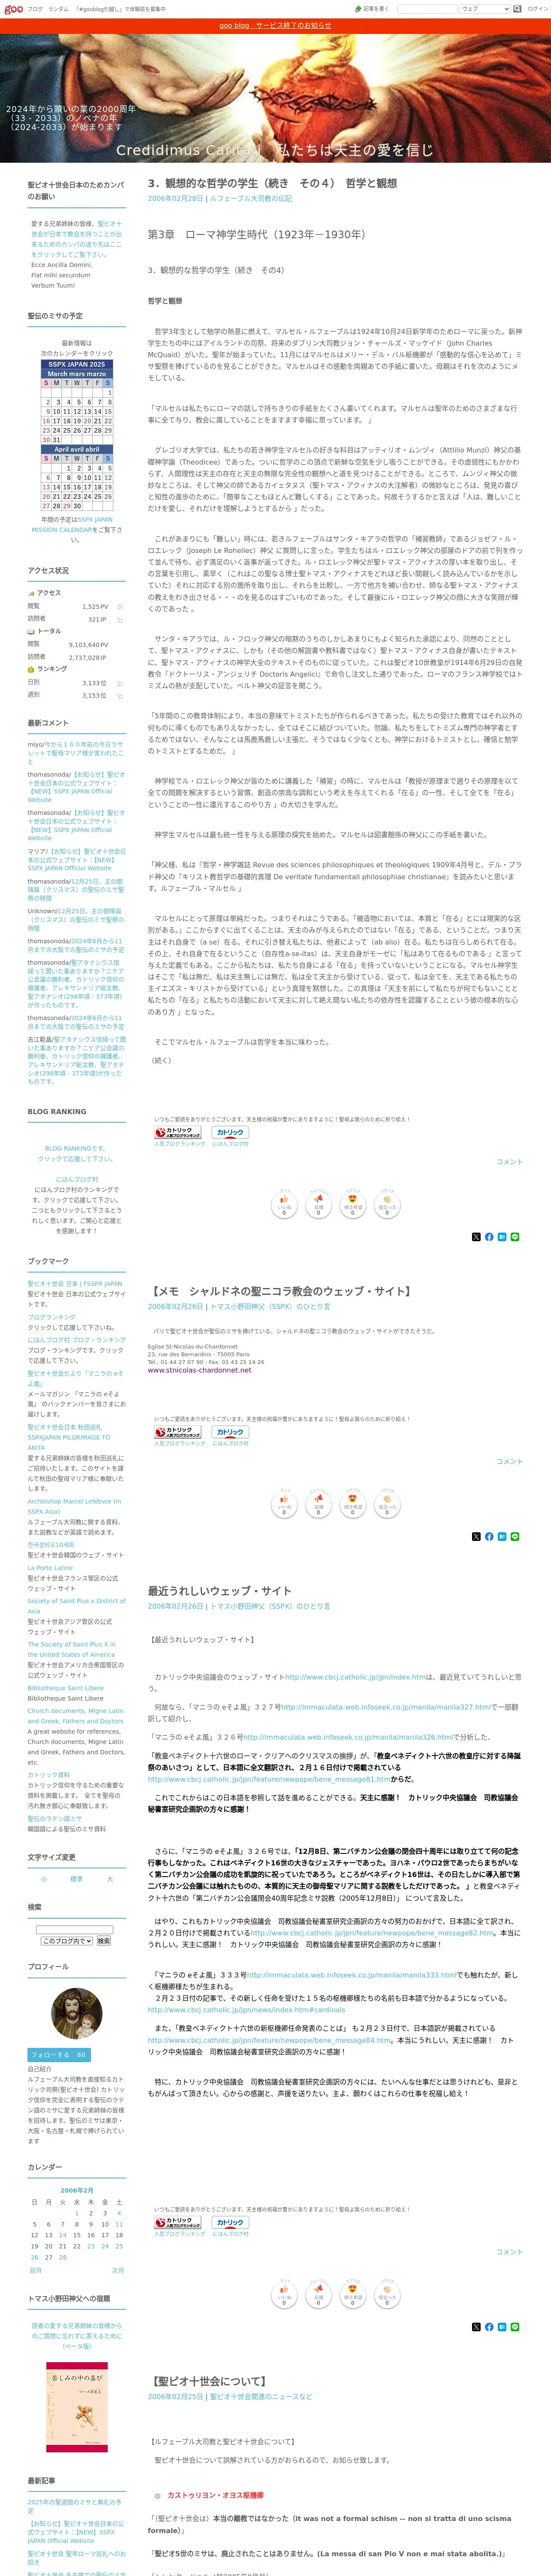Click the sidebar 検索 button
The height and width of the screenshot is (2576, 551).
click(x=103, y=1941)
